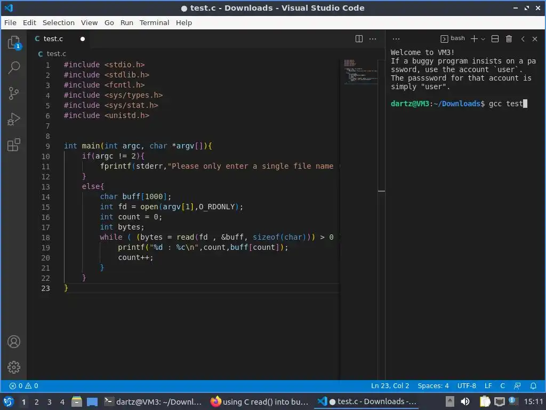Open feedback icon in status bar
546x410 pixels.
pos(517,386)
